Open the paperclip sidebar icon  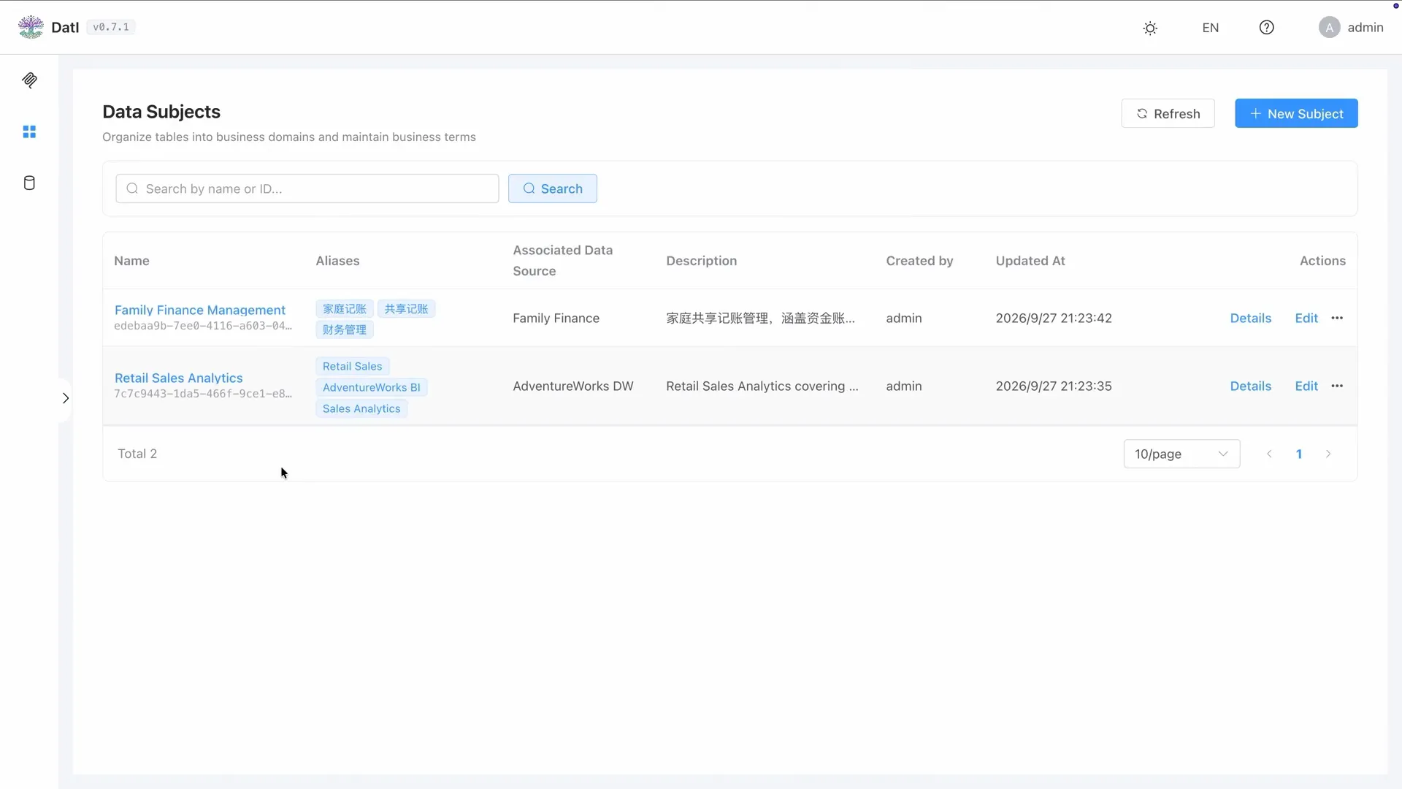coord(29,80)
